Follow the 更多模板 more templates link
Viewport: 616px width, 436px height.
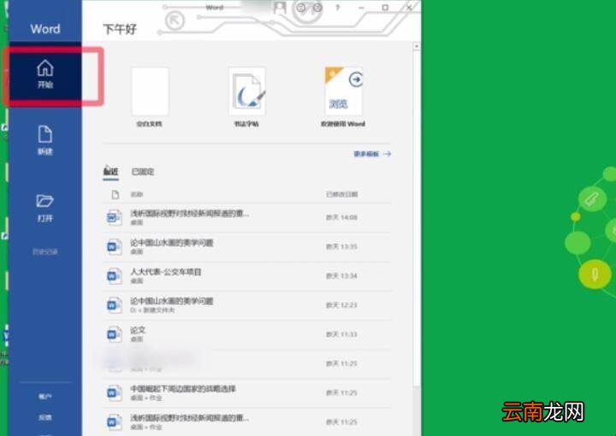point(371,154)
